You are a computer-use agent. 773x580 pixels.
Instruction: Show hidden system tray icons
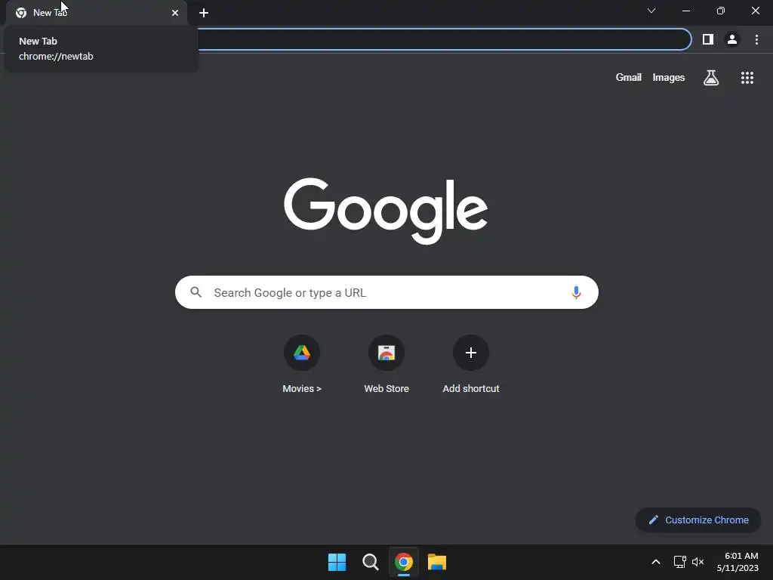pyautogui.click(x=656, y=562)
